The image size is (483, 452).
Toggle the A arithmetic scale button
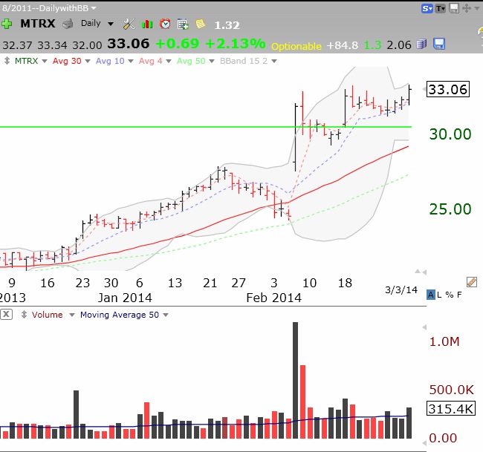coord(431,295)
